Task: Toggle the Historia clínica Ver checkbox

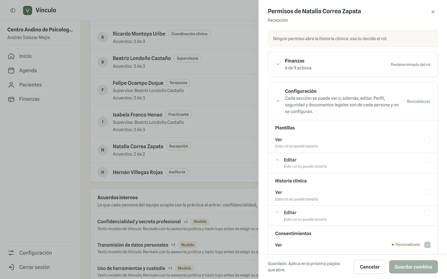Action: point(427,192)
